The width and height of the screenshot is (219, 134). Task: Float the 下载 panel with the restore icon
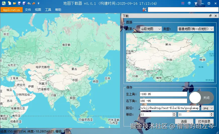[210, 16]
